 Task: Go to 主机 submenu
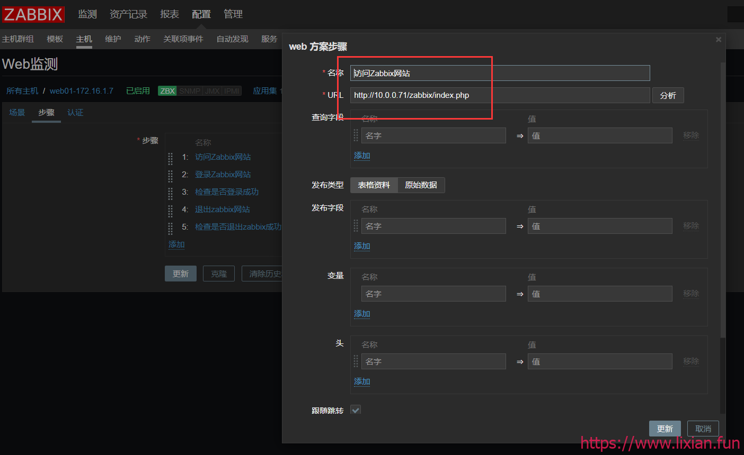coord(84,39)
